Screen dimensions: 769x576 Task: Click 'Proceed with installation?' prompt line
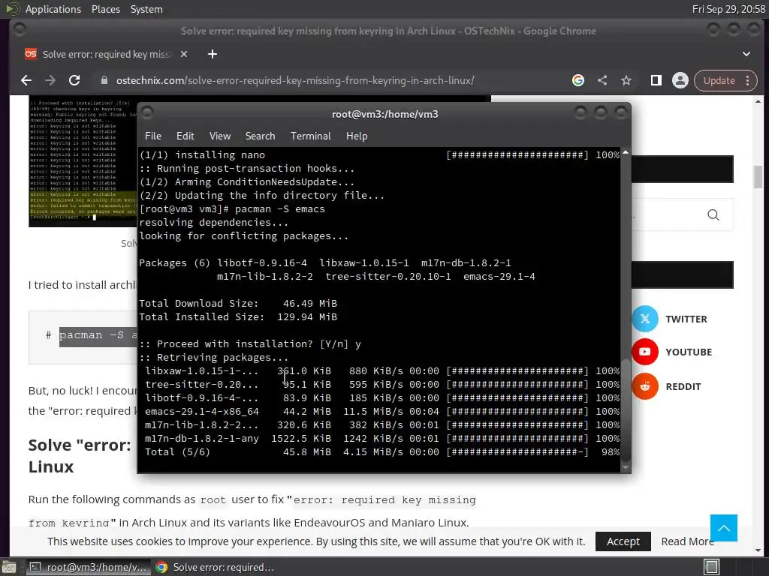(x=249, y=343)
